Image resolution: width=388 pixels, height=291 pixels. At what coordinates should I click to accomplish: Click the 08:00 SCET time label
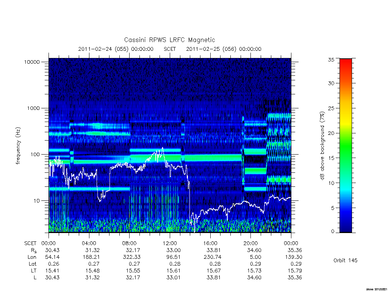(130, 243)
